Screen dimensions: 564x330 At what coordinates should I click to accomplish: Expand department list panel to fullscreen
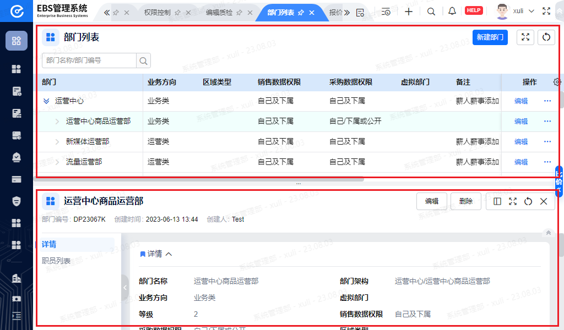pos(525,37)
